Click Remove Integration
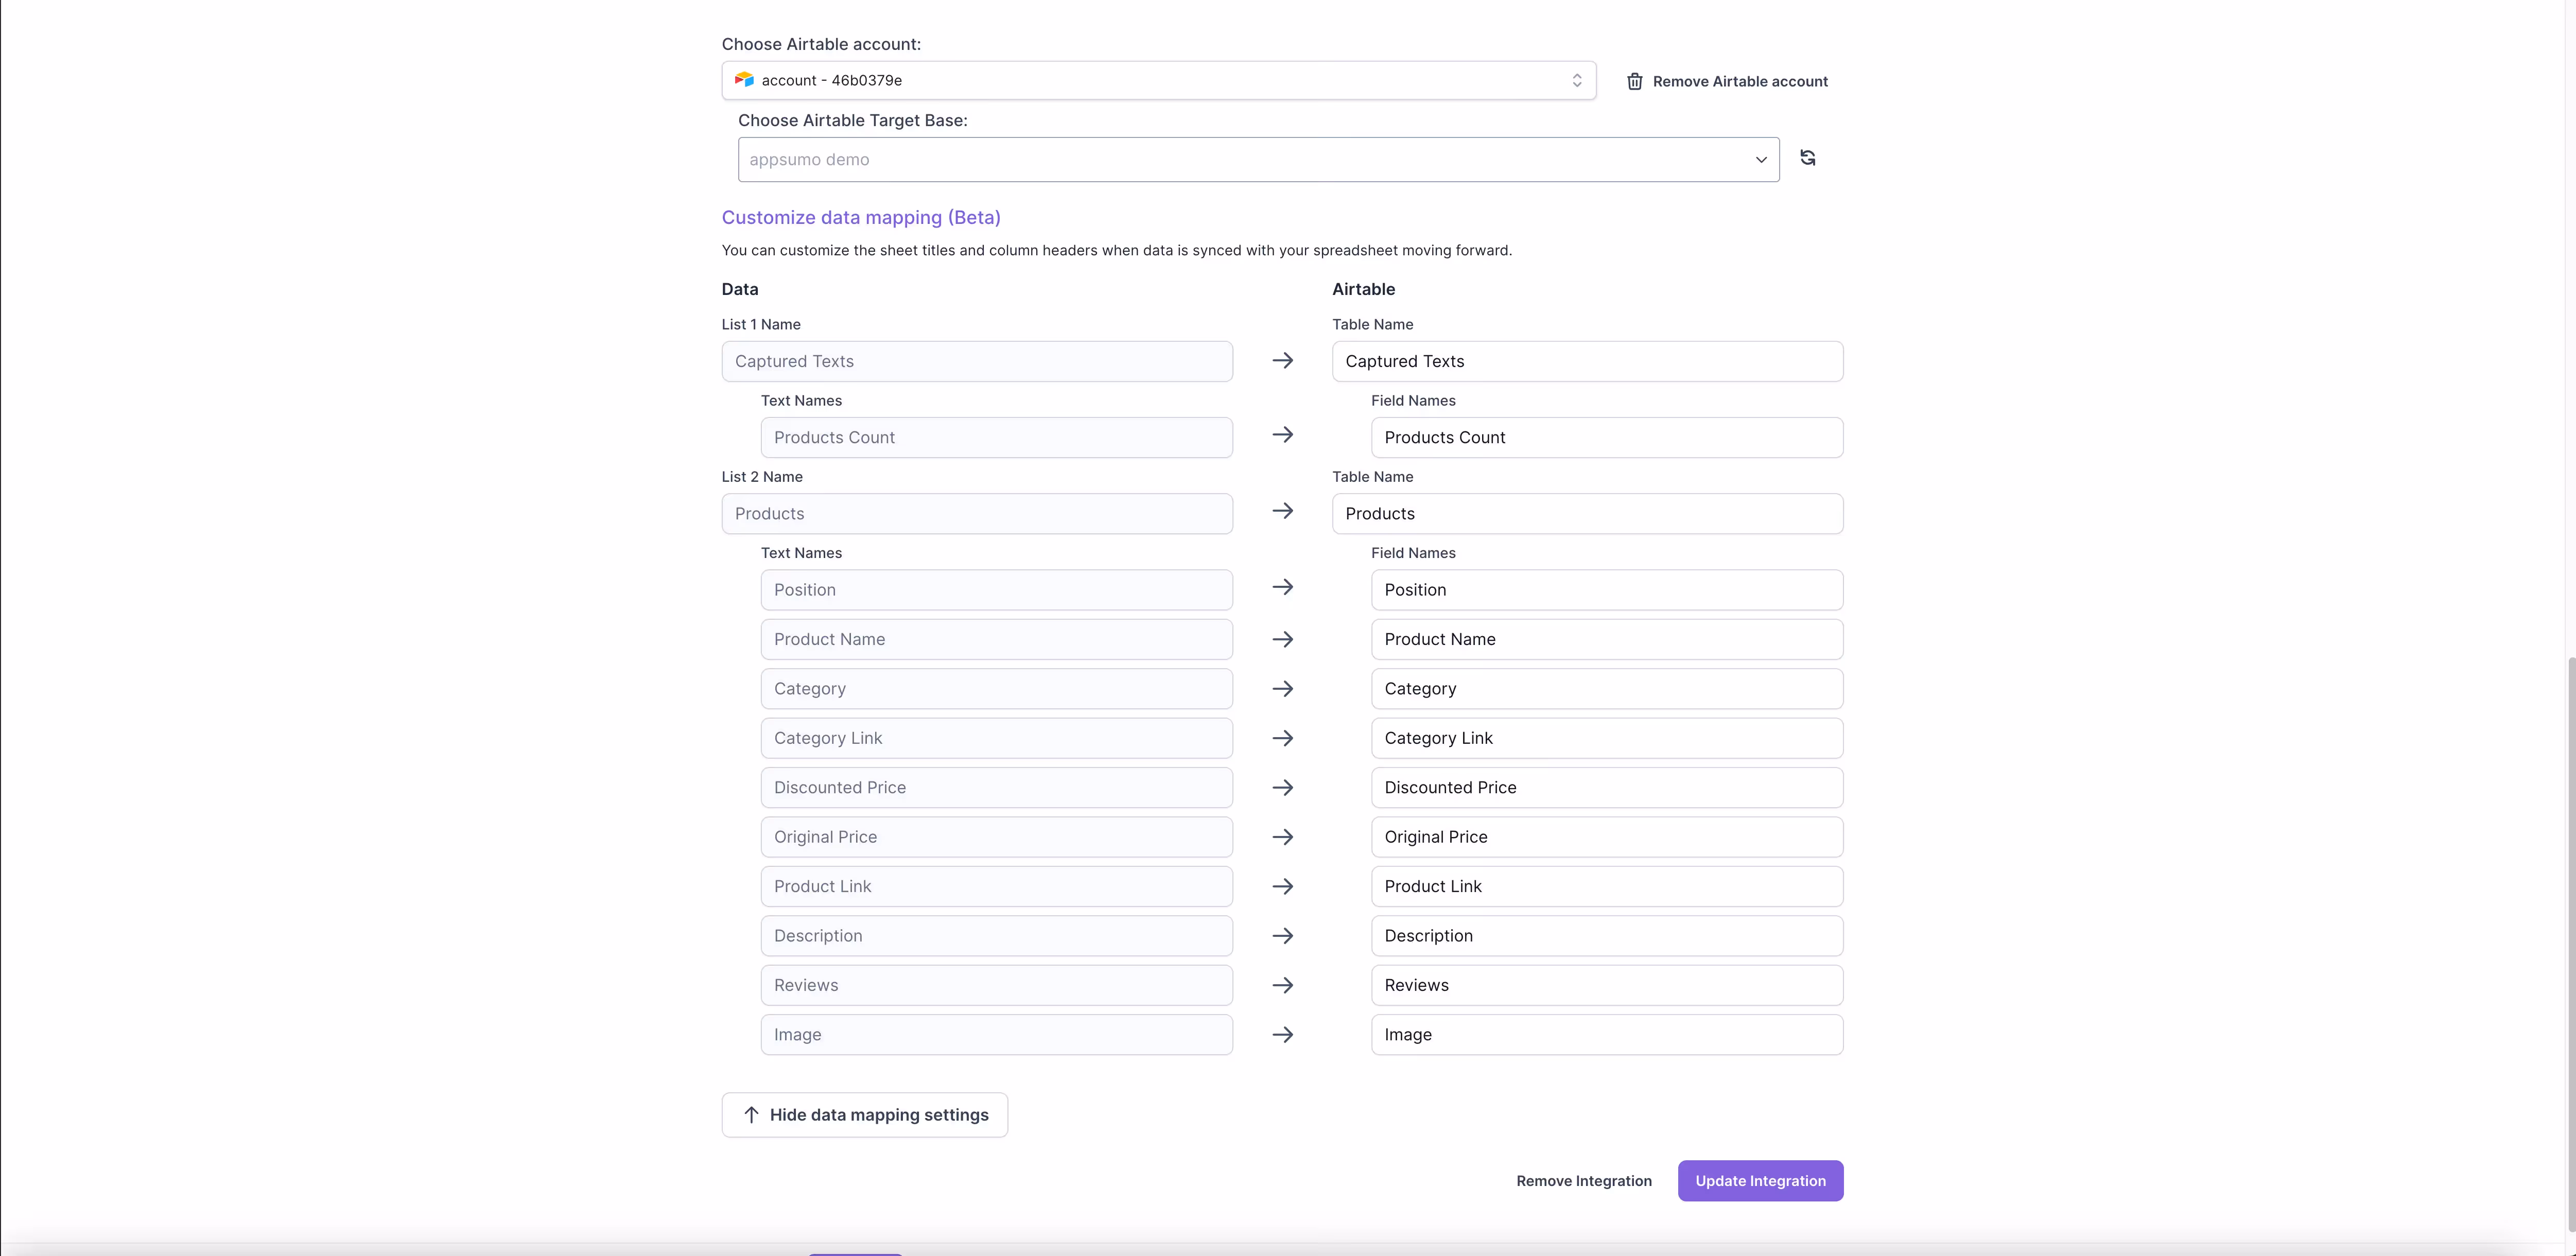 tap(1583, 1181)
